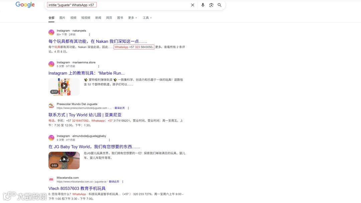The width and height of the screenshot is (361, 203).
Task: Expand the 更多 dropdown
Action: (132, 18)
